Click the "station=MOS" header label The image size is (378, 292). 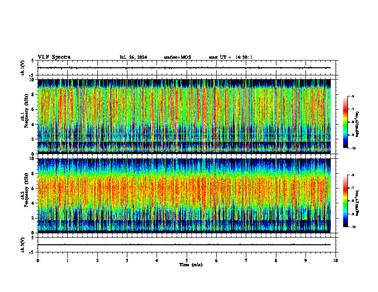(x=178, y=57)
